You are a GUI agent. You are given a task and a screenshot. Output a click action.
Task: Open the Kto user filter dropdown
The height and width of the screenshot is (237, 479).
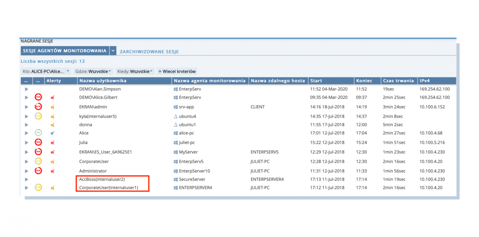pyautogui.click(x=46, y=71)
